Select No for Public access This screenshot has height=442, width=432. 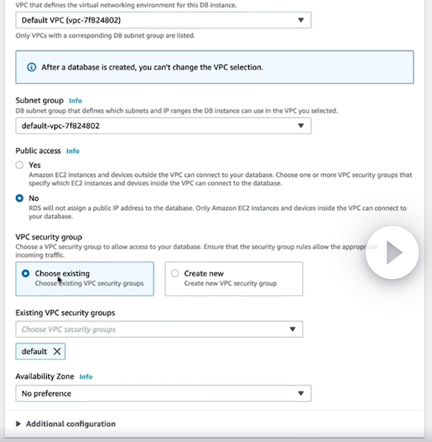pyautogui.click(x=19, y=198)
